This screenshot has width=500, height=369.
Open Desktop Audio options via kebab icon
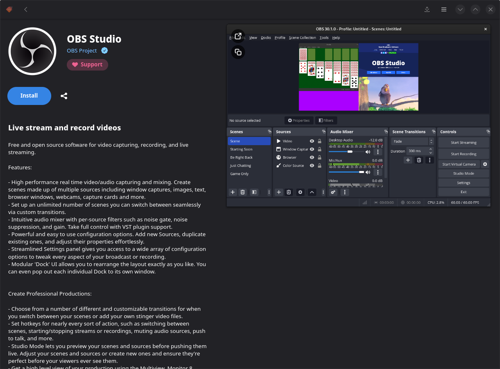(378, 152)
